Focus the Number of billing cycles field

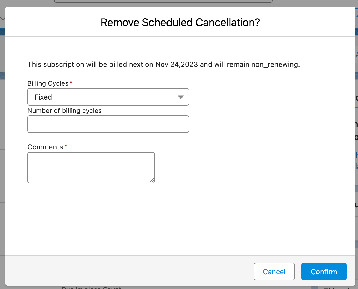click(108, 124)
